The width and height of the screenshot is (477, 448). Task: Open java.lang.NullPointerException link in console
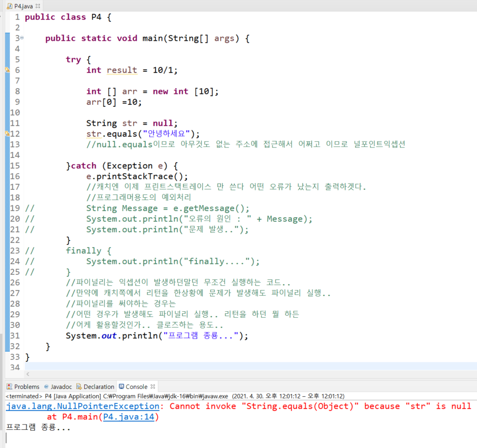pos(83,406)
